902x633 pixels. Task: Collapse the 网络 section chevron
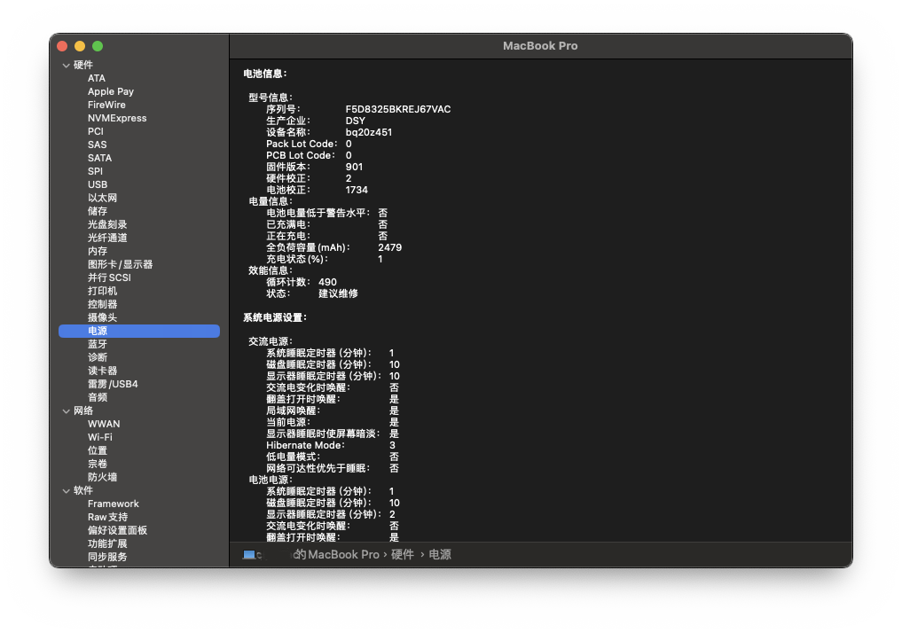(x=67, y=411)
